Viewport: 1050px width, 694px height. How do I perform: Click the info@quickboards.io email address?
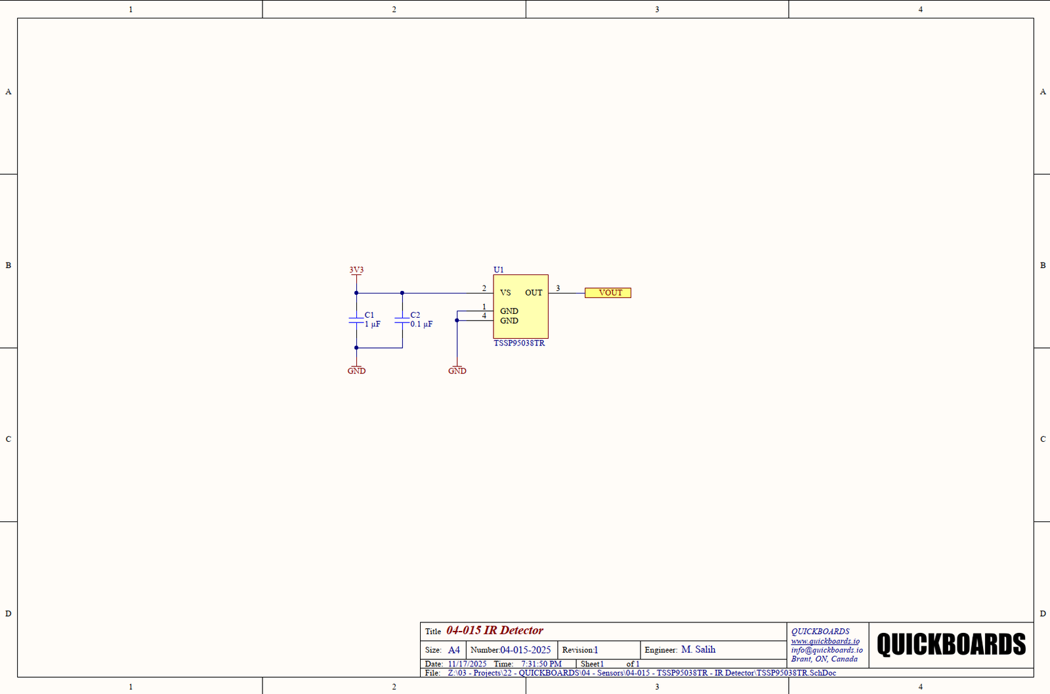[x=826, y=650]
